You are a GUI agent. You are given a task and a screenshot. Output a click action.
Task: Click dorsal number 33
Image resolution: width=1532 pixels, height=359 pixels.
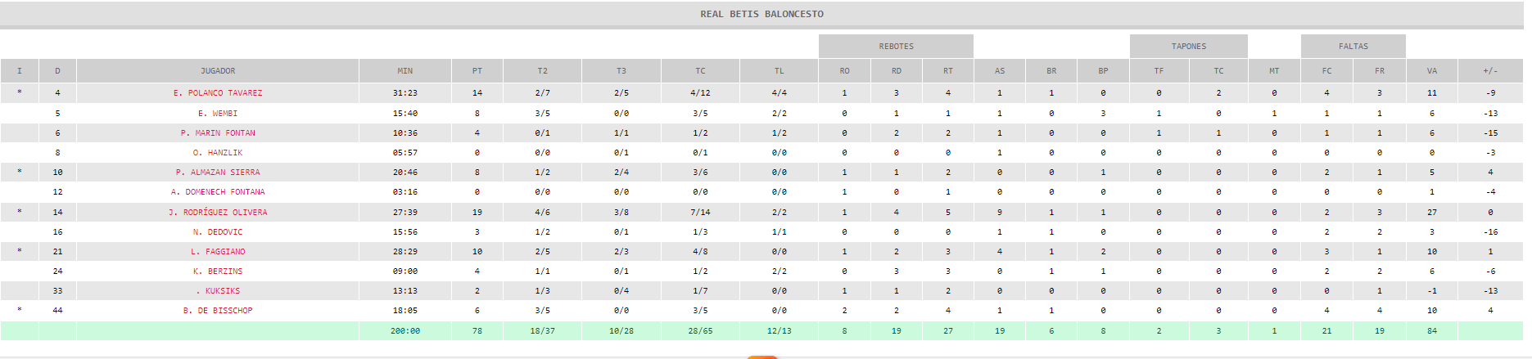point(57,291)
